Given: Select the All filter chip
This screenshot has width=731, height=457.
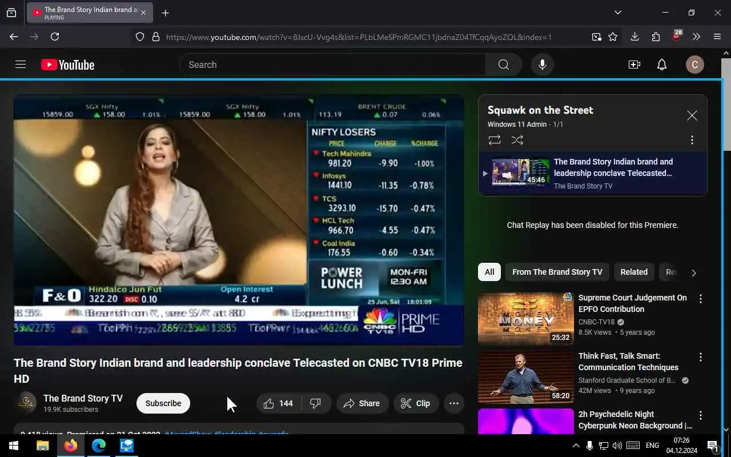Looking at the screenshot, I should click(489, 272).
